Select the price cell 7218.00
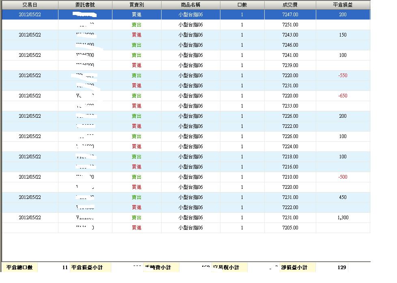Image resolution: width=397 pixels, height=283 pixels. [290, 157]
